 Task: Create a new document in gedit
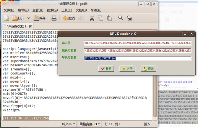coord(7,18)
